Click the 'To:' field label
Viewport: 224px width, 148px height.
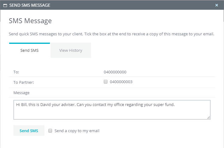point(16,72)
